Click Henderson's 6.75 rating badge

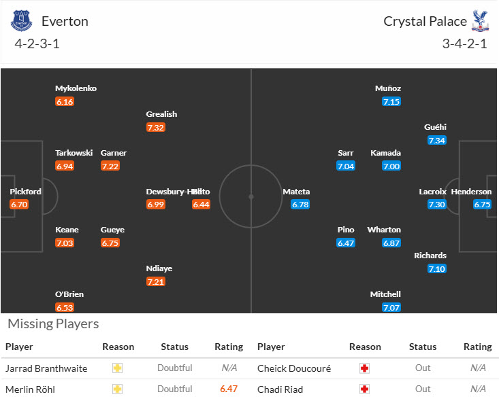point(482,204)
